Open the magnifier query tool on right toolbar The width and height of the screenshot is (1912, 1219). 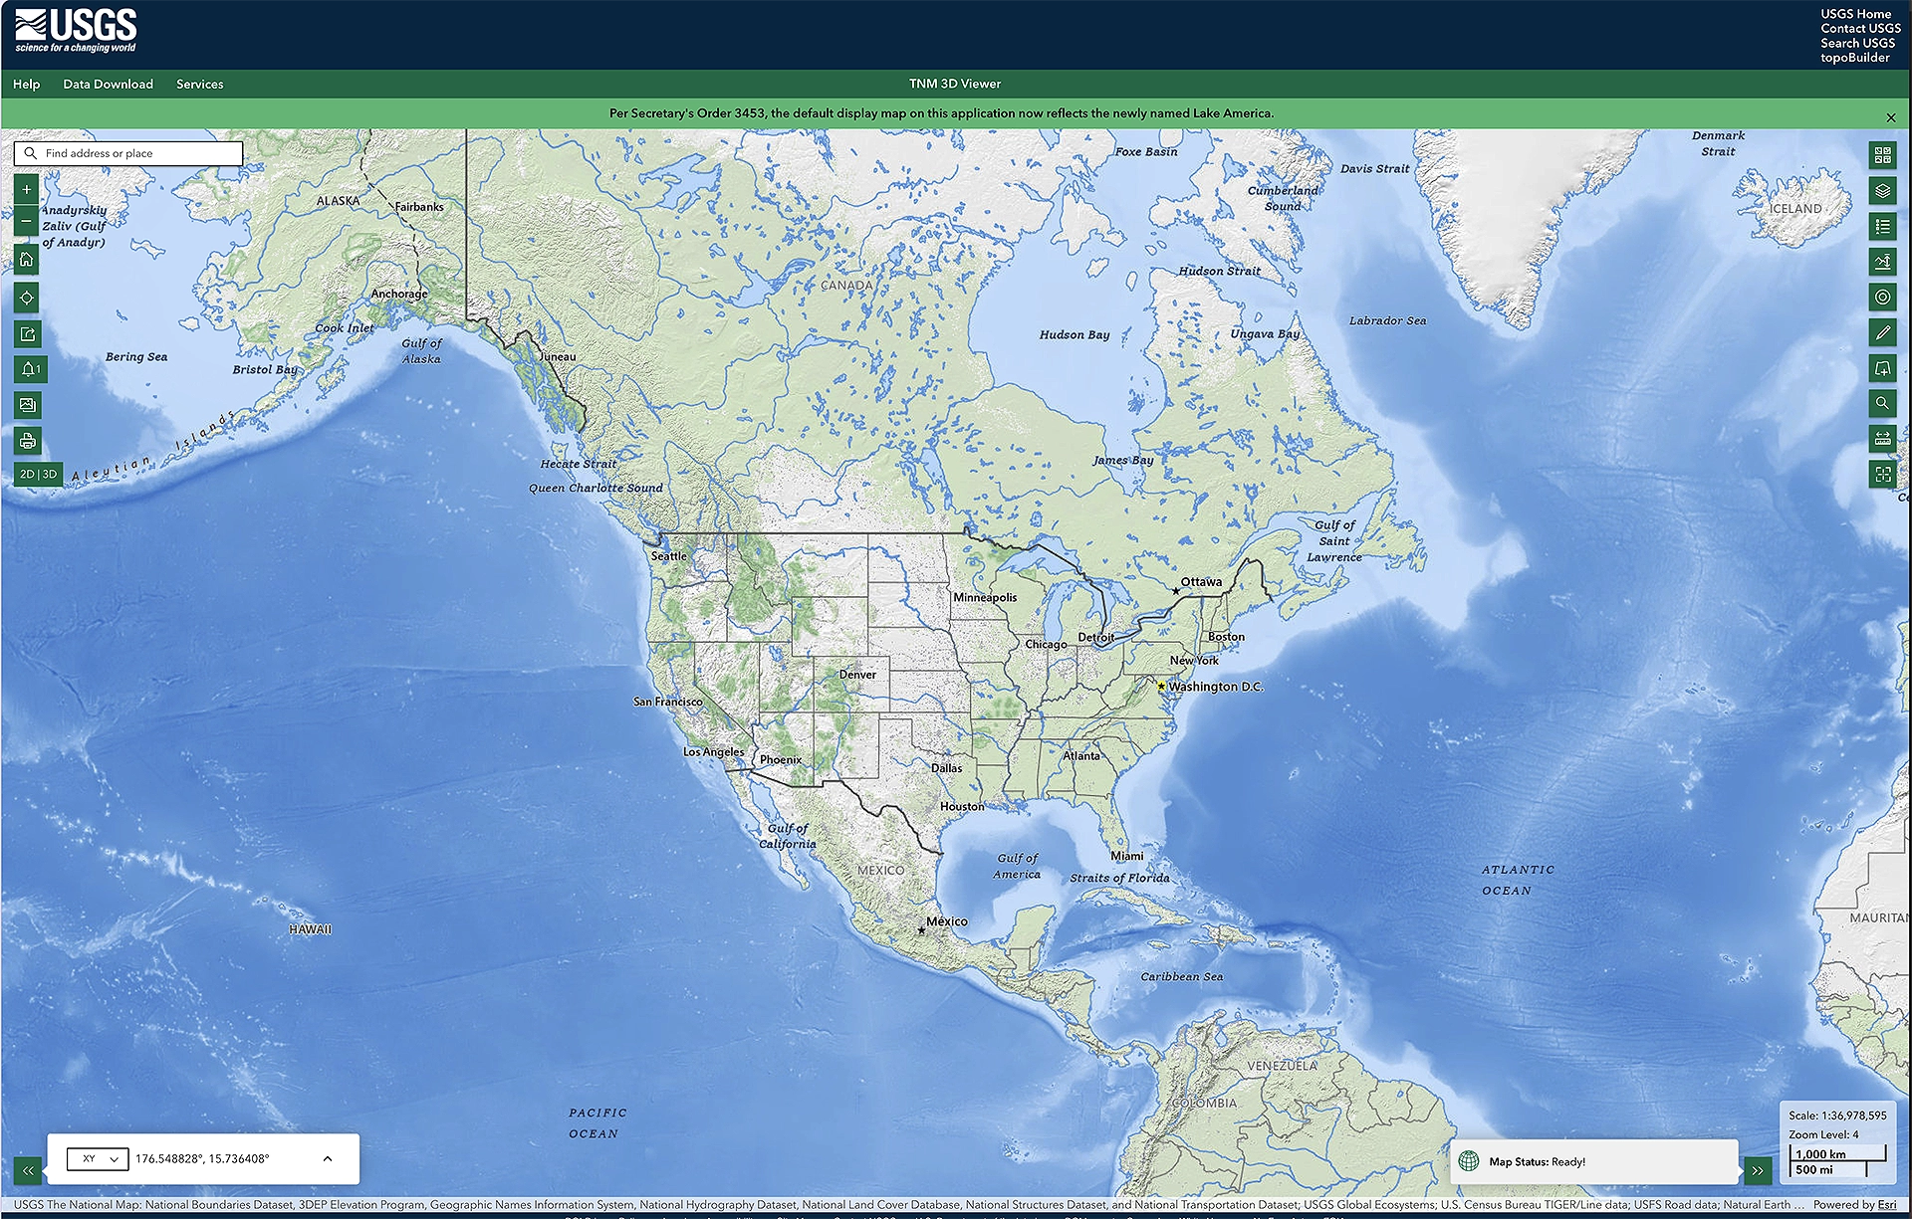coord(1882,403)
